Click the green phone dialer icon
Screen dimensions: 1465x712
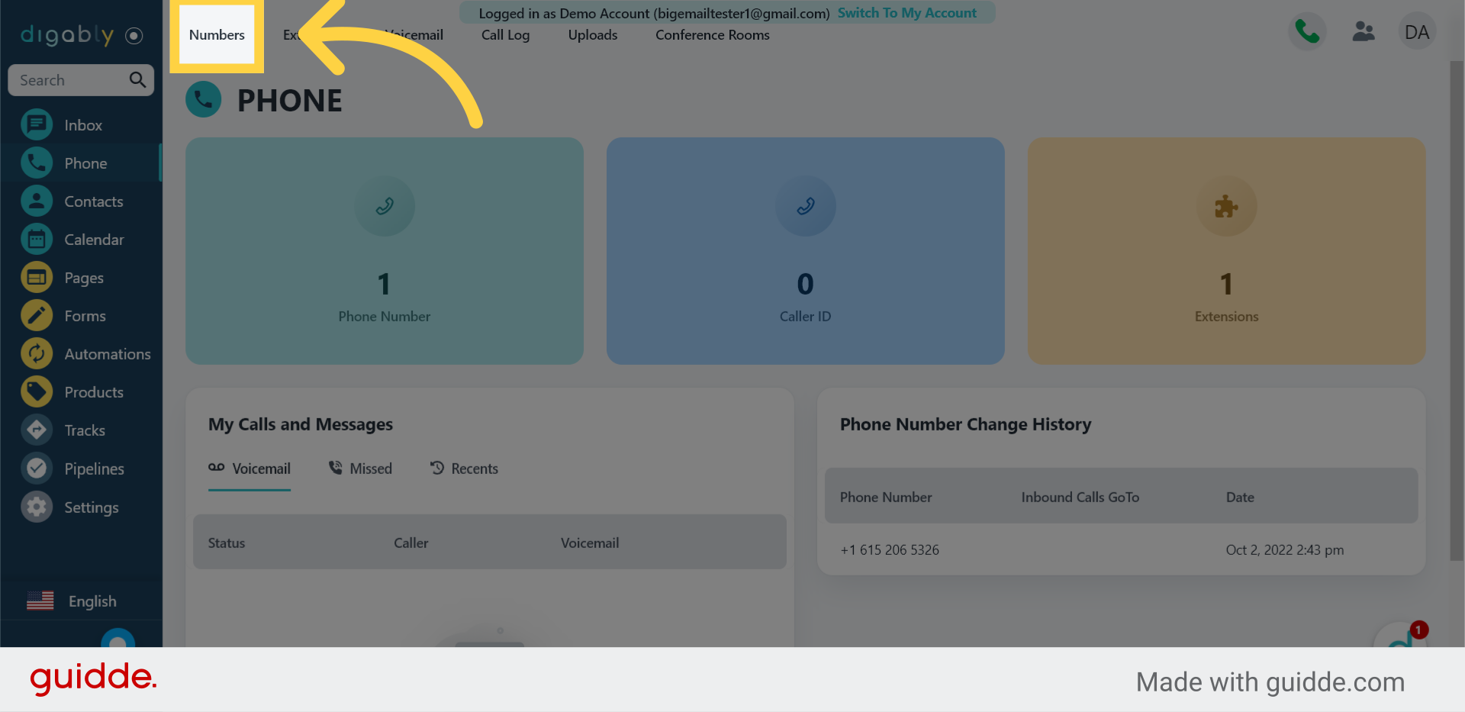pyautogui.click(x=1307, y=32)
